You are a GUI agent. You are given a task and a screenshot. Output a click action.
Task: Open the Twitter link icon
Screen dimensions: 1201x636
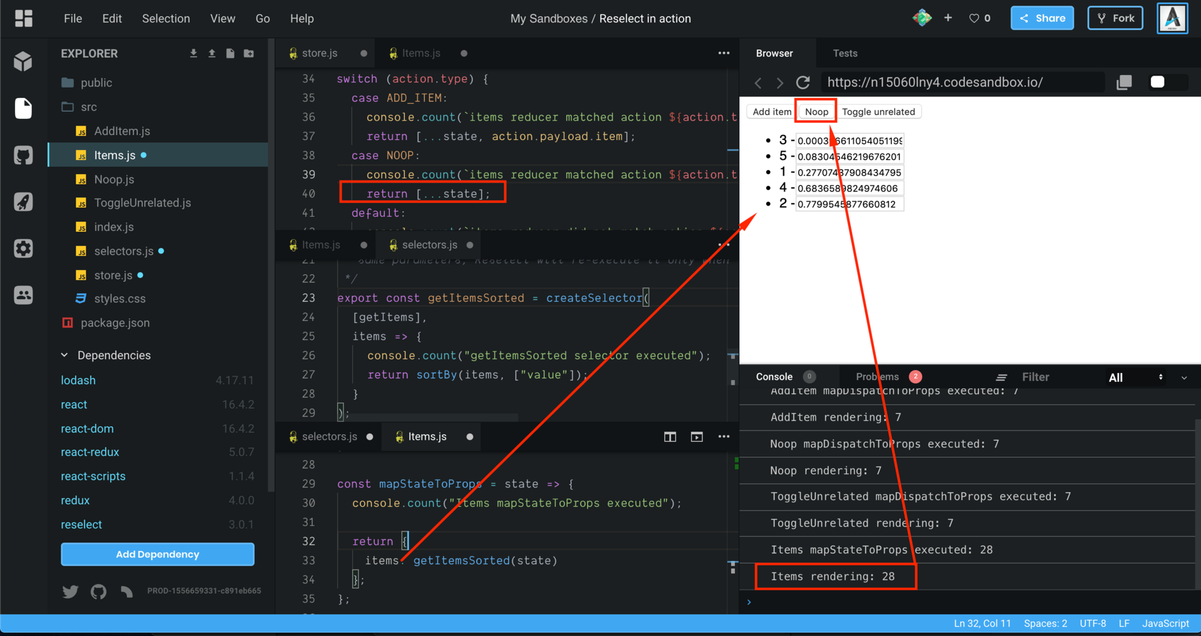point(70,591)
